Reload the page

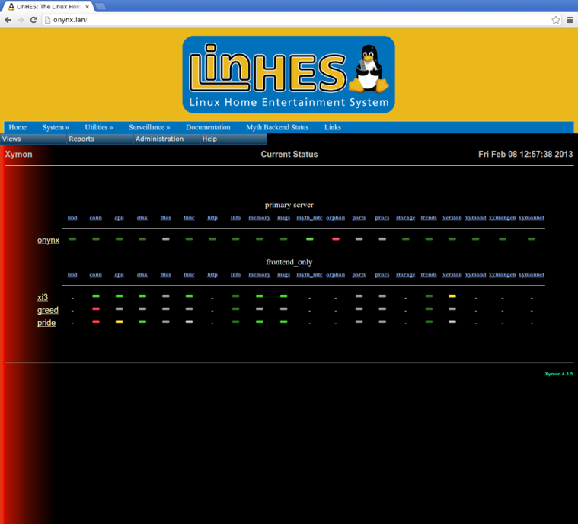[34, 20]
